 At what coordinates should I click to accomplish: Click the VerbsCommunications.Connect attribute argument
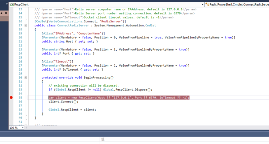tap(72, 21)
